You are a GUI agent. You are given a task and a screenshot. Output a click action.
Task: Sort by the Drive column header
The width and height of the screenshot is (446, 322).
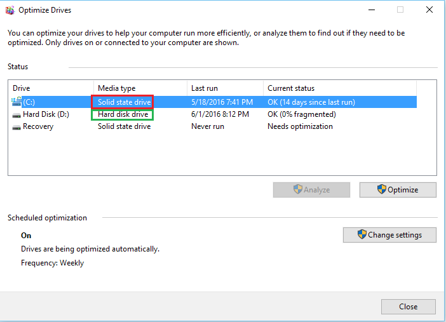[x=51, y=88]
